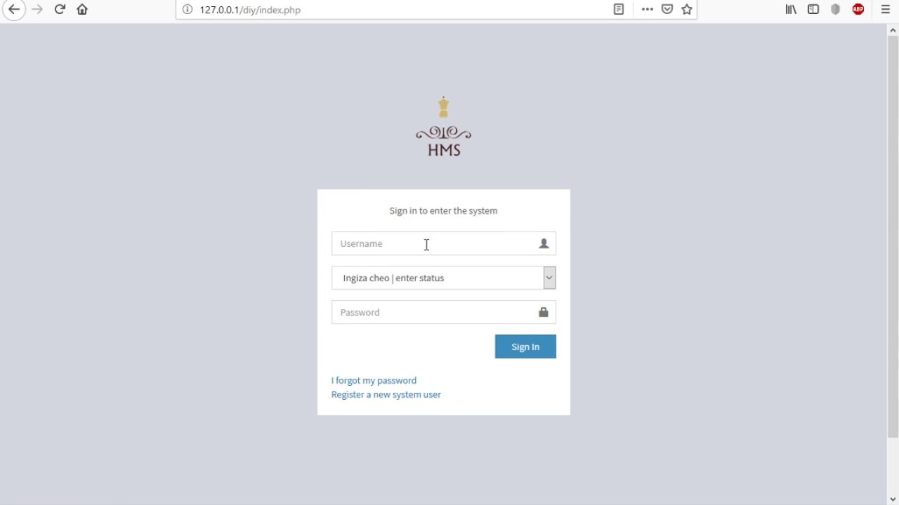This screenshot has width=899, height=505.
Task: Click the HMS logo image
Action: click(444, 126)
